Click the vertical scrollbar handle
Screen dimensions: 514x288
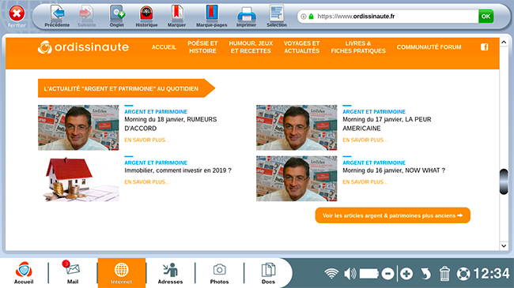coord(504,181)
